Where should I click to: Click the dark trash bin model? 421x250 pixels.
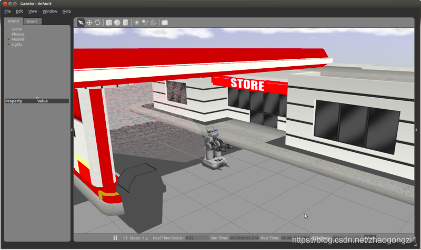(x=142, y=197)
